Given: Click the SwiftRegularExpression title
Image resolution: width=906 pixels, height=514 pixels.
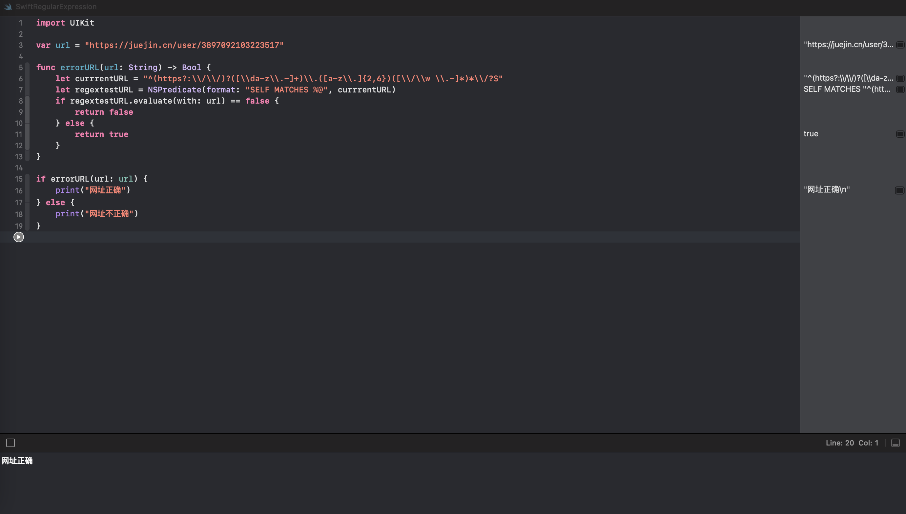Looking at the screenshot, I should pos(56,7).
